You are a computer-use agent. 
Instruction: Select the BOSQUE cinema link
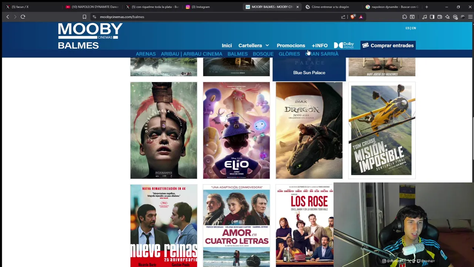[x=263, y=54]
